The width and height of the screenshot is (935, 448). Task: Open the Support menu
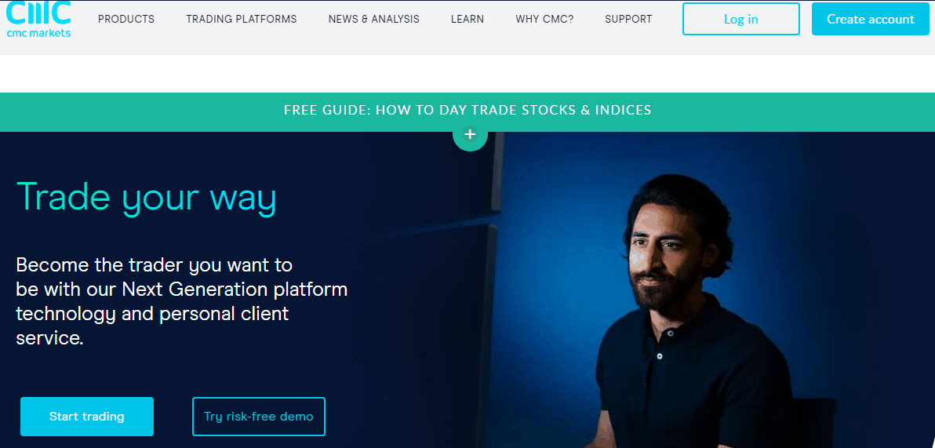(x=628, y=19)
